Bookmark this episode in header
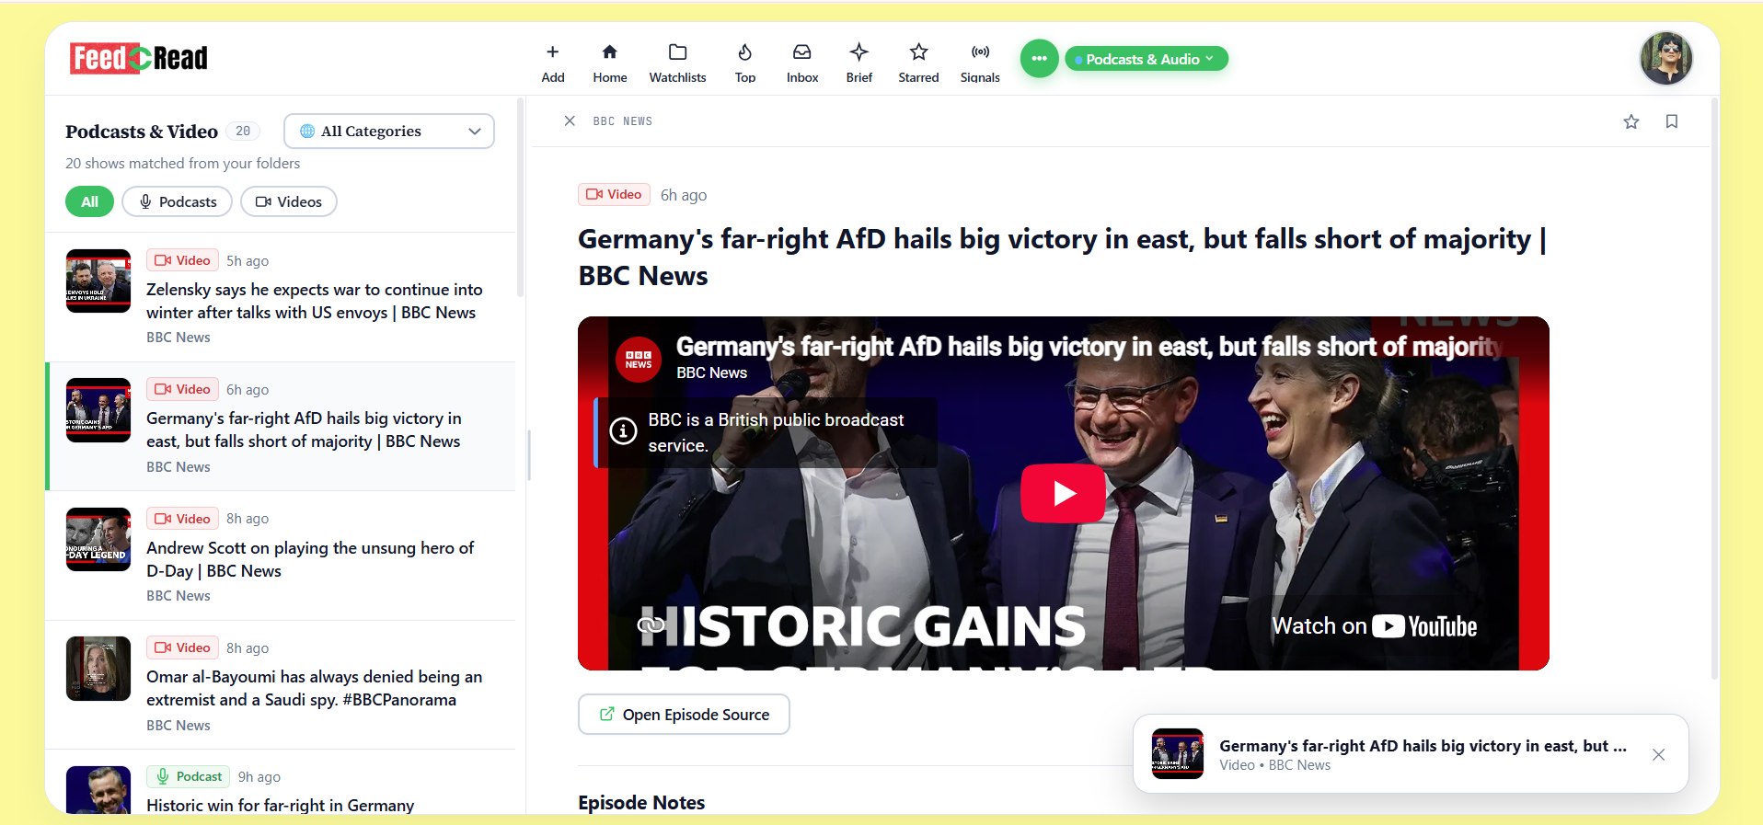Image resolution: width=1763 pixels, height=825 pixels. [1672, 121]
